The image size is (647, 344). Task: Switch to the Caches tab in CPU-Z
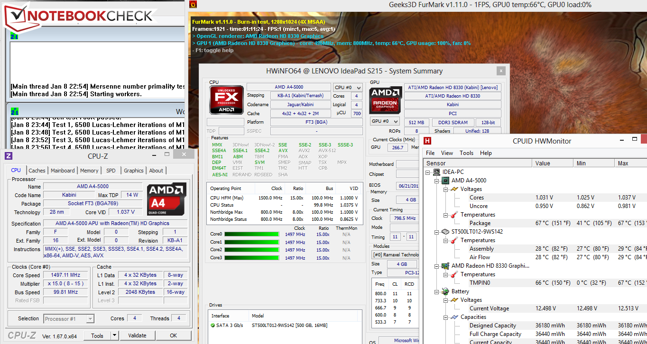(37, 171)
